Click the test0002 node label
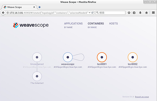This screenshot has height=101, width=157. [133, 64]
